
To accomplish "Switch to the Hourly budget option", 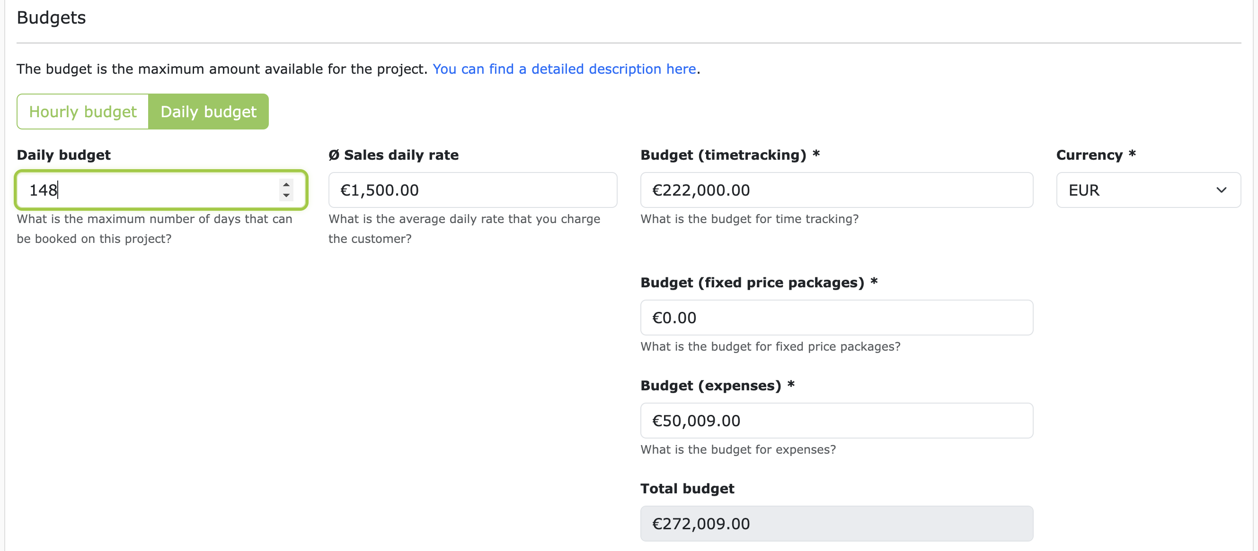I will (82, 111).
